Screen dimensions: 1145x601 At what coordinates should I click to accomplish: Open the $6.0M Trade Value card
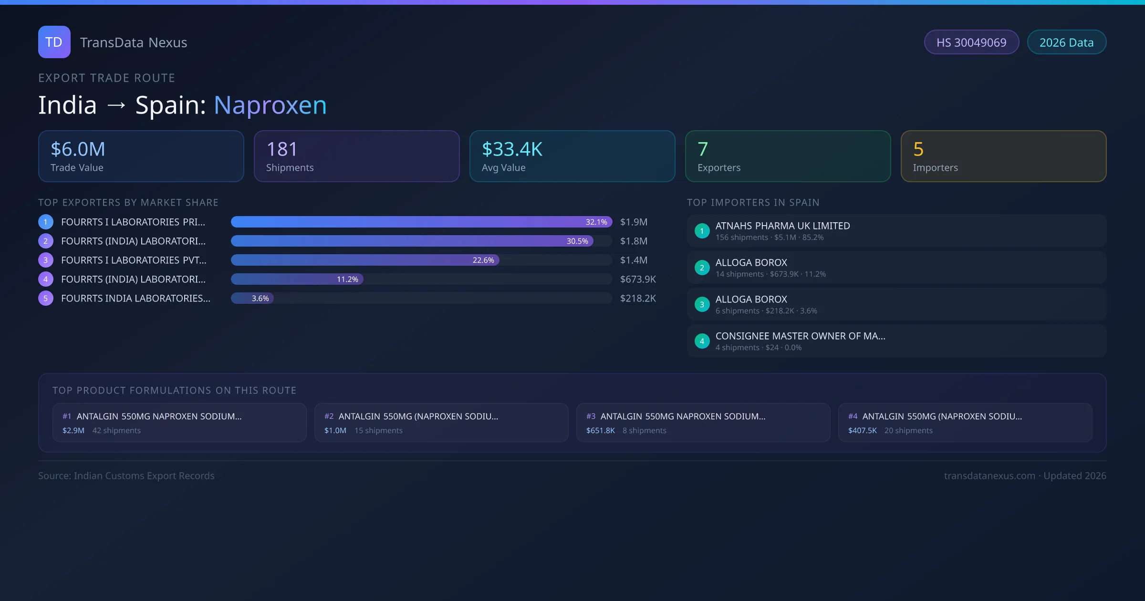[x=141, y=156]
